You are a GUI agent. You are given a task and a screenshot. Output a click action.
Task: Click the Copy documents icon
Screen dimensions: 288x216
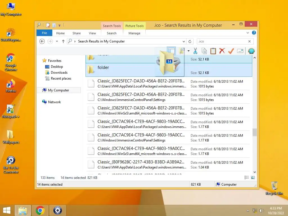pyautogui.click(x=204, y=51)
